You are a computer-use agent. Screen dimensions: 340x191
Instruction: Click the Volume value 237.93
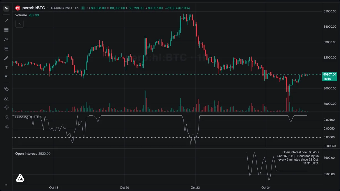coord(34,15)
